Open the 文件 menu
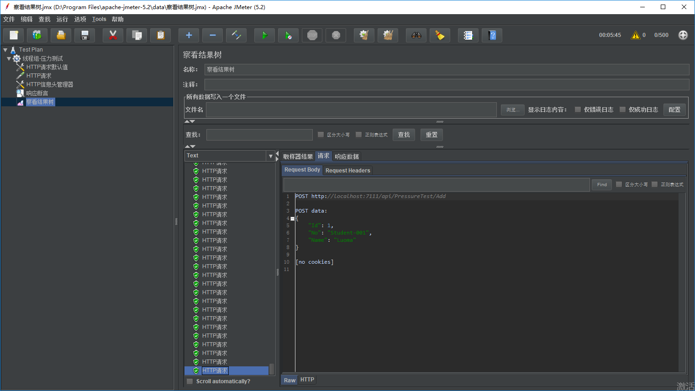Screen dimensions: 695x391 pyautogui.click(x=9, y=19)
